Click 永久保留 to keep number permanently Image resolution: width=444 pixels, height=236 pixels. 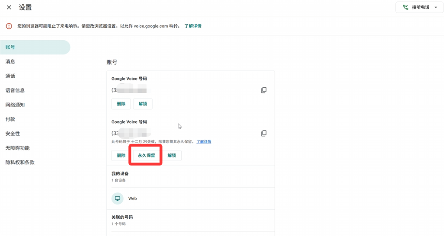click(x=147, y=156)
